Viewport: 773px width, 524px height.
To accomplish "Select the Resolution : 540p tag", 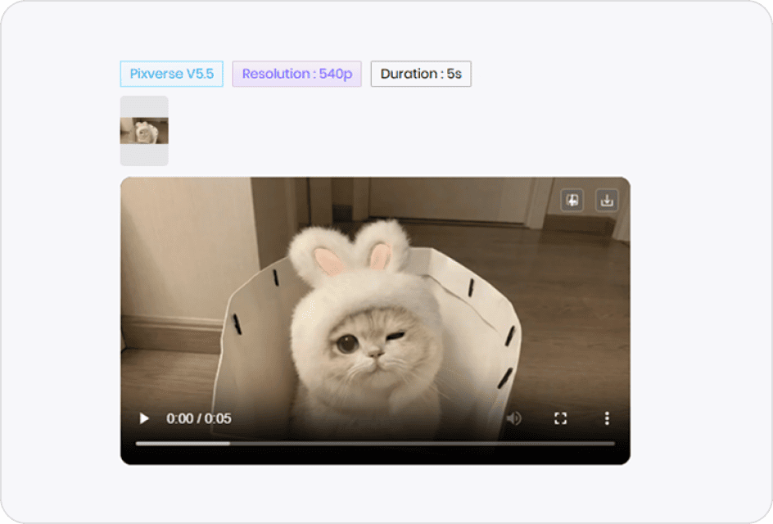I will pos(297,74).
